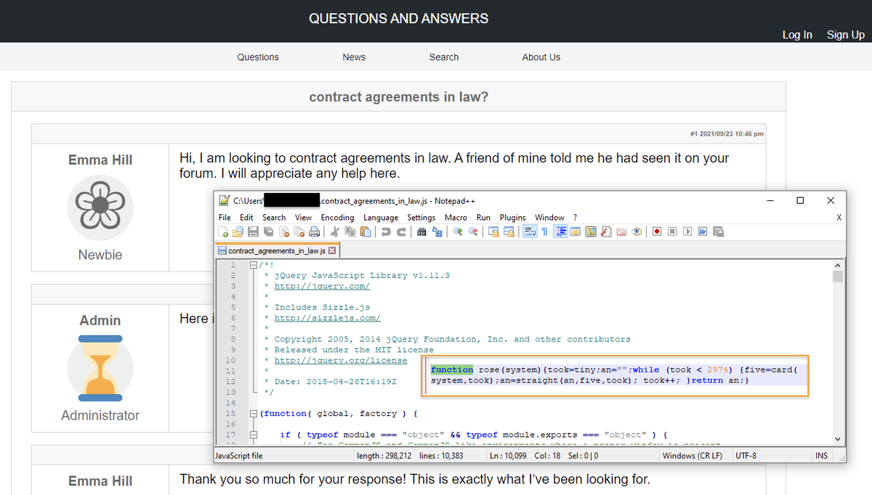Open the Window menu

tap(549, 217)
